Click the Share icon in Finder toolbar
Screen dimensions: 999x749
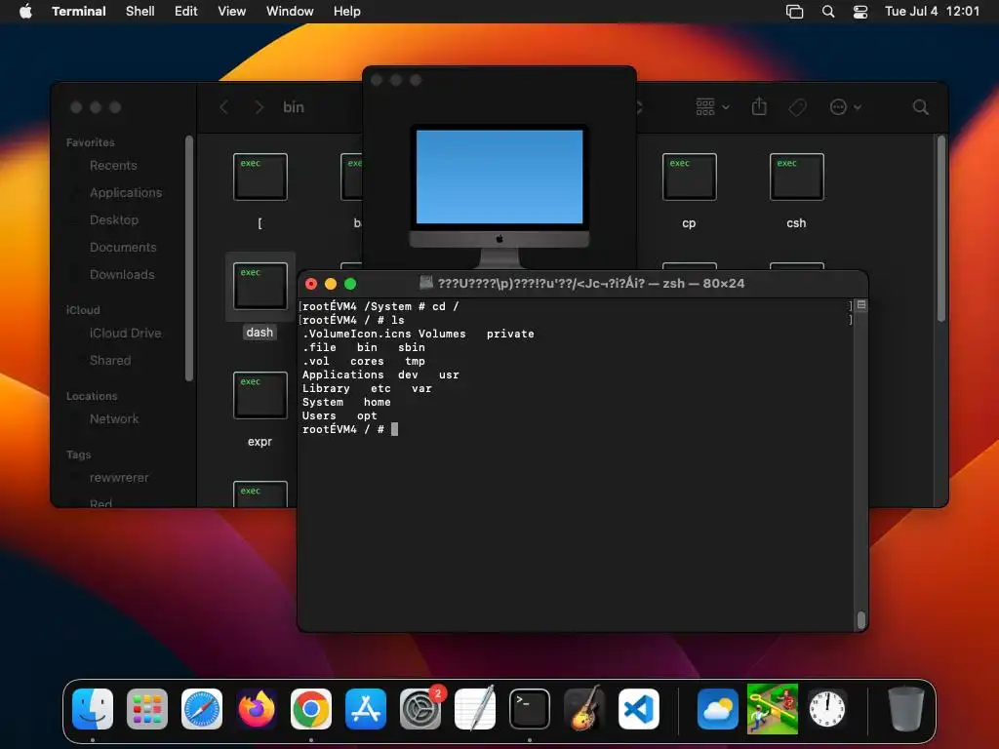(x=759, y=106)
